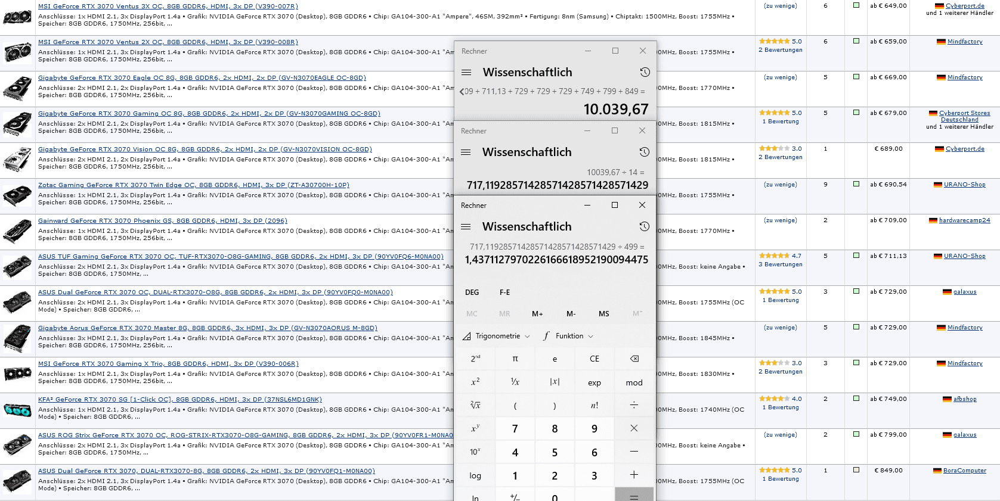Click digit 7 on calculator
Viewport: 1000px width, 501px height.
coord(515,428)
